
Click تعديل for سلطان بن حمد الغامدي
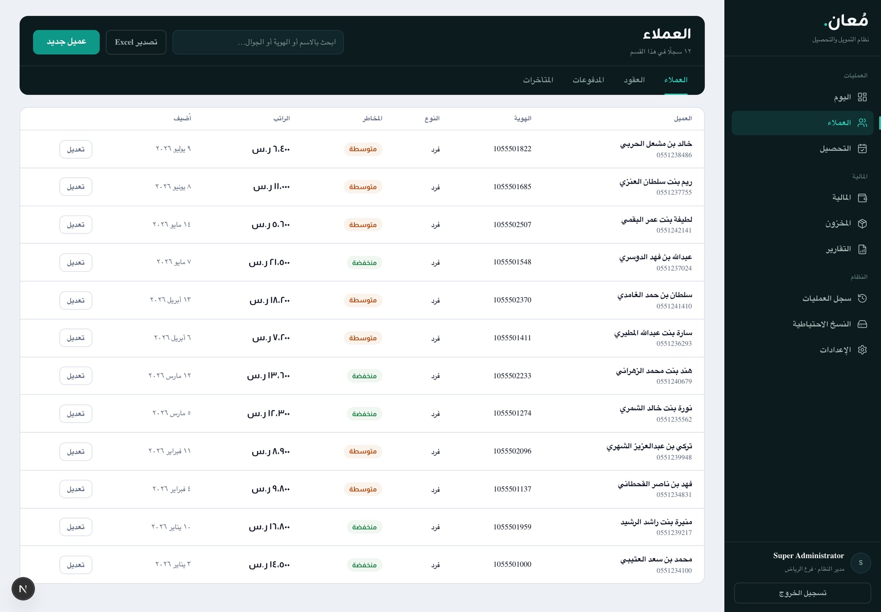coord(76,300)
